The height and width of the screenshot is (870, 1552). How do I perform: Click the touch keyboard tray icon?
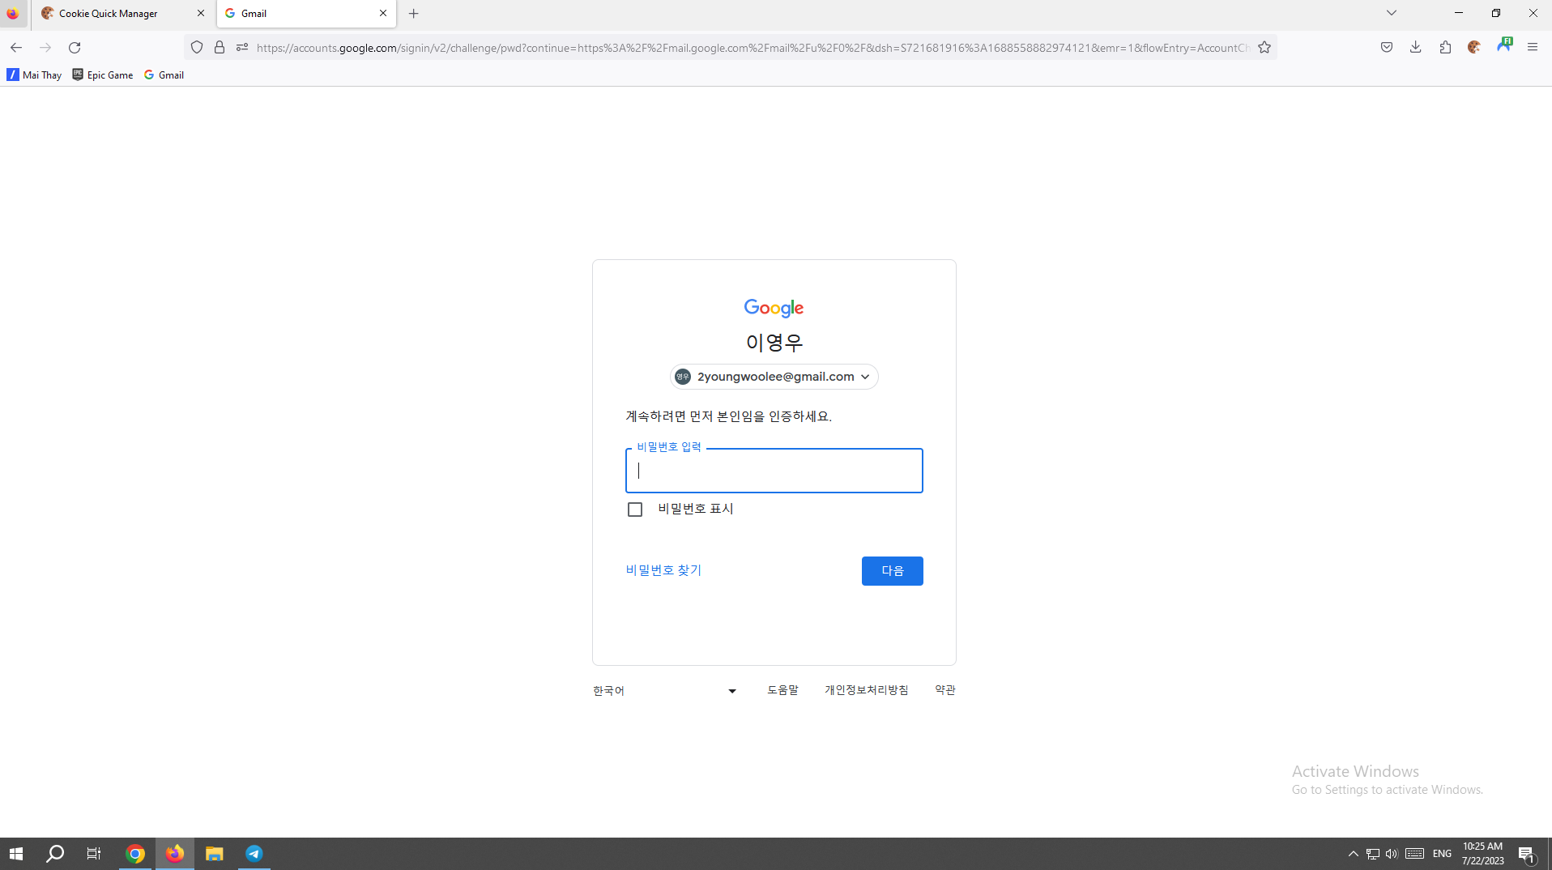(1415, 854)
